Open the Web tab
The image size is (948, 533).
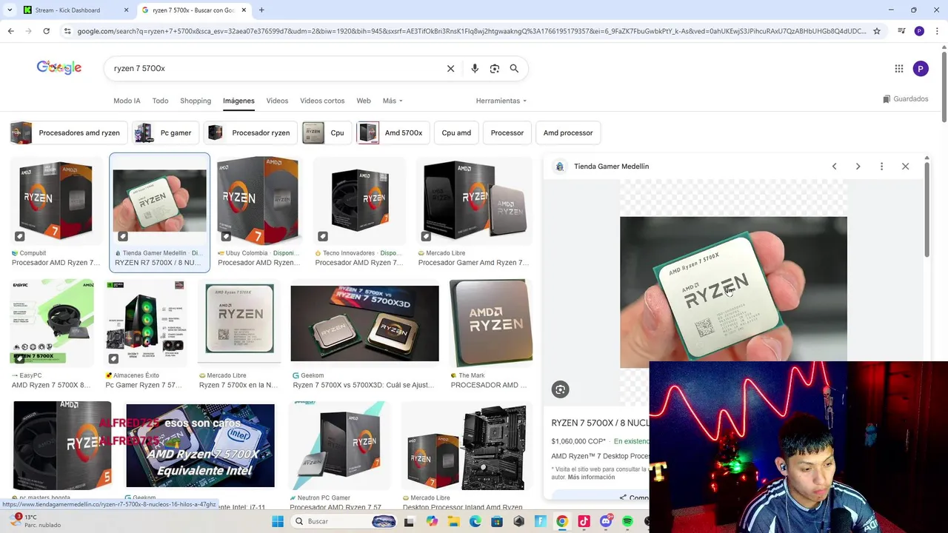[x=364, y=101]
